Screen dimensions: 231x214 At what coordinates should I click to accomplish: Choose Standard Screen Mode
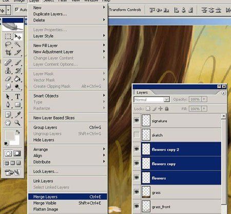(7, 163)
